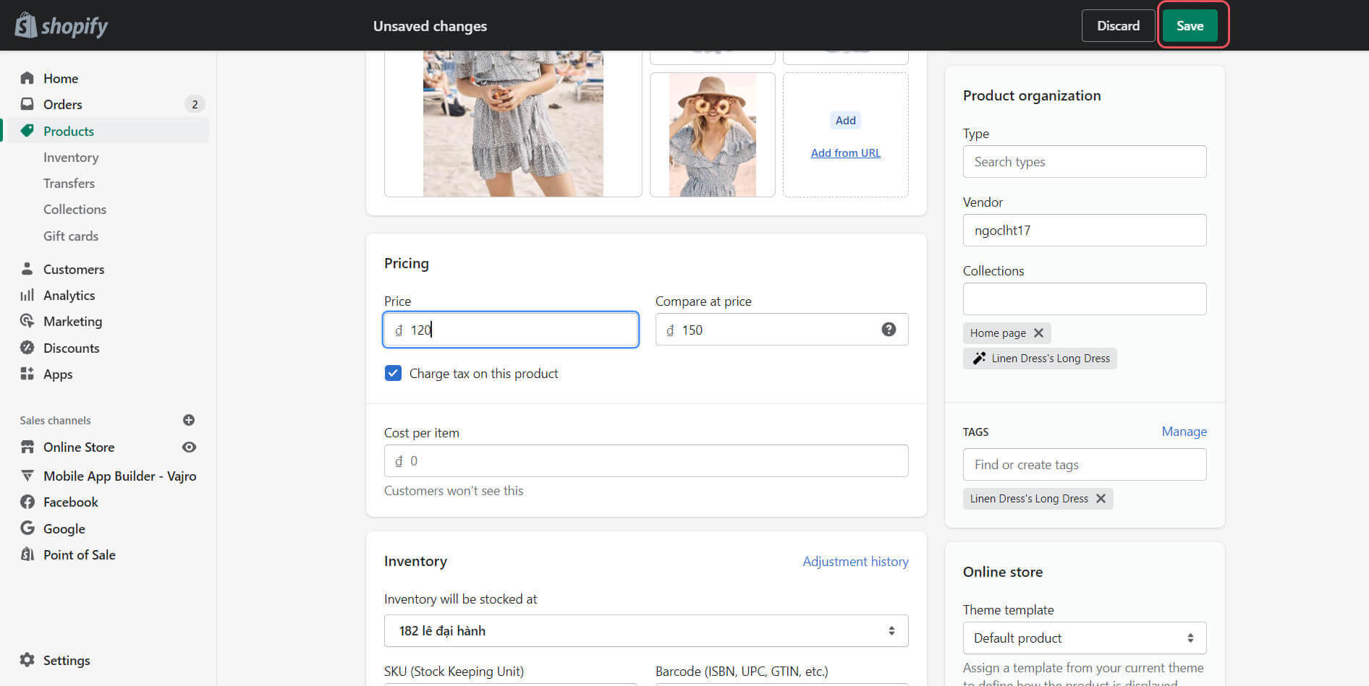Open Analytics in sidebar
Screen dimensions: 1369x686
(69, 295)
